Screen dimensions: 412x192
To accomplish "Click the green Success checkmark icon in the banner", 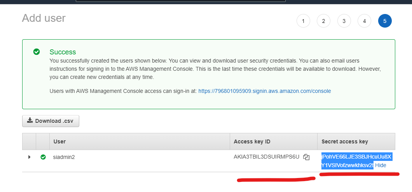I will tap(37, 52).
